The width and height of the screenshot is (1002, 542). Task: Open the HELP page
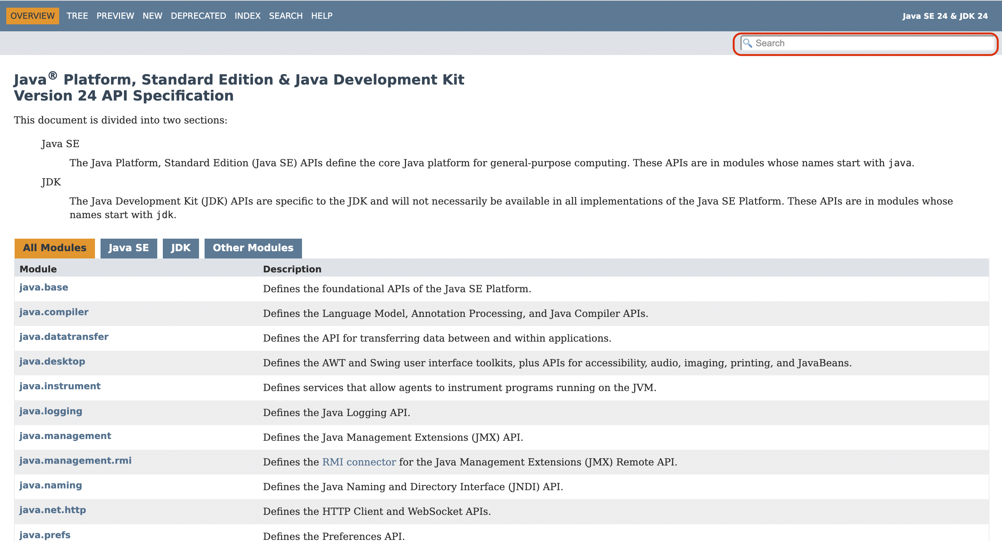[x=321, y=16]
